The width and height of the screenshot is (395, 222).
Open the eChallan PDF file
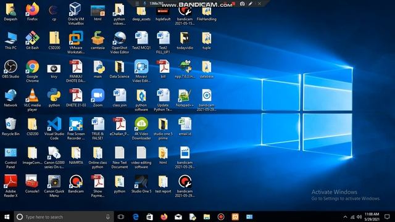119,126
